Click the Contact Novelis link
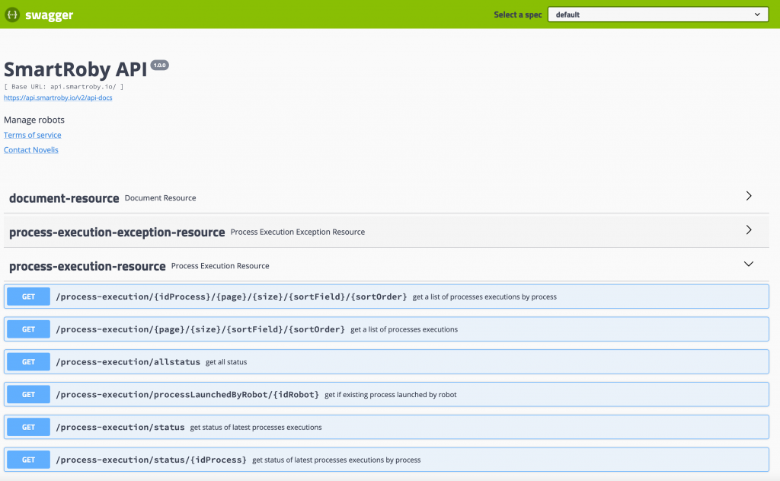Image resolution: width=780 pixels, height=481 pixels. point(30,150)
